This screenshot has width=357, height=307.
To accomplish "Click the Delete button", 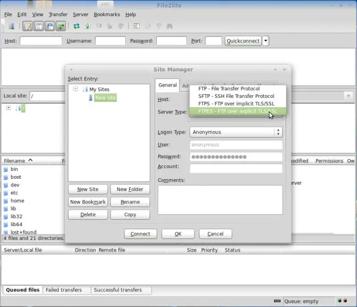I will (88, 214).
